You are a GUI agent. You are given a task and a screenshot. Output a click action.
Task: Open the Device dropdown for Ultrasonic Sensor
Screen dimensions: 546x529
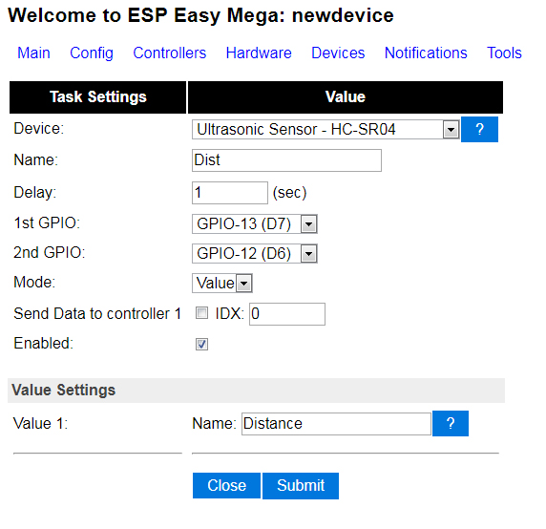pyautogui.click(x=325, y=130)
